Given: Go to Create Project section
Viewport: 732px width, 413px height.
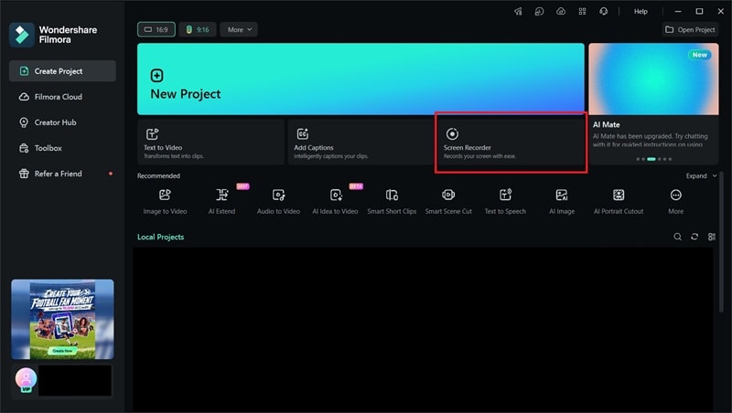Looking at the screenshot, I should [x=62, y=71].
